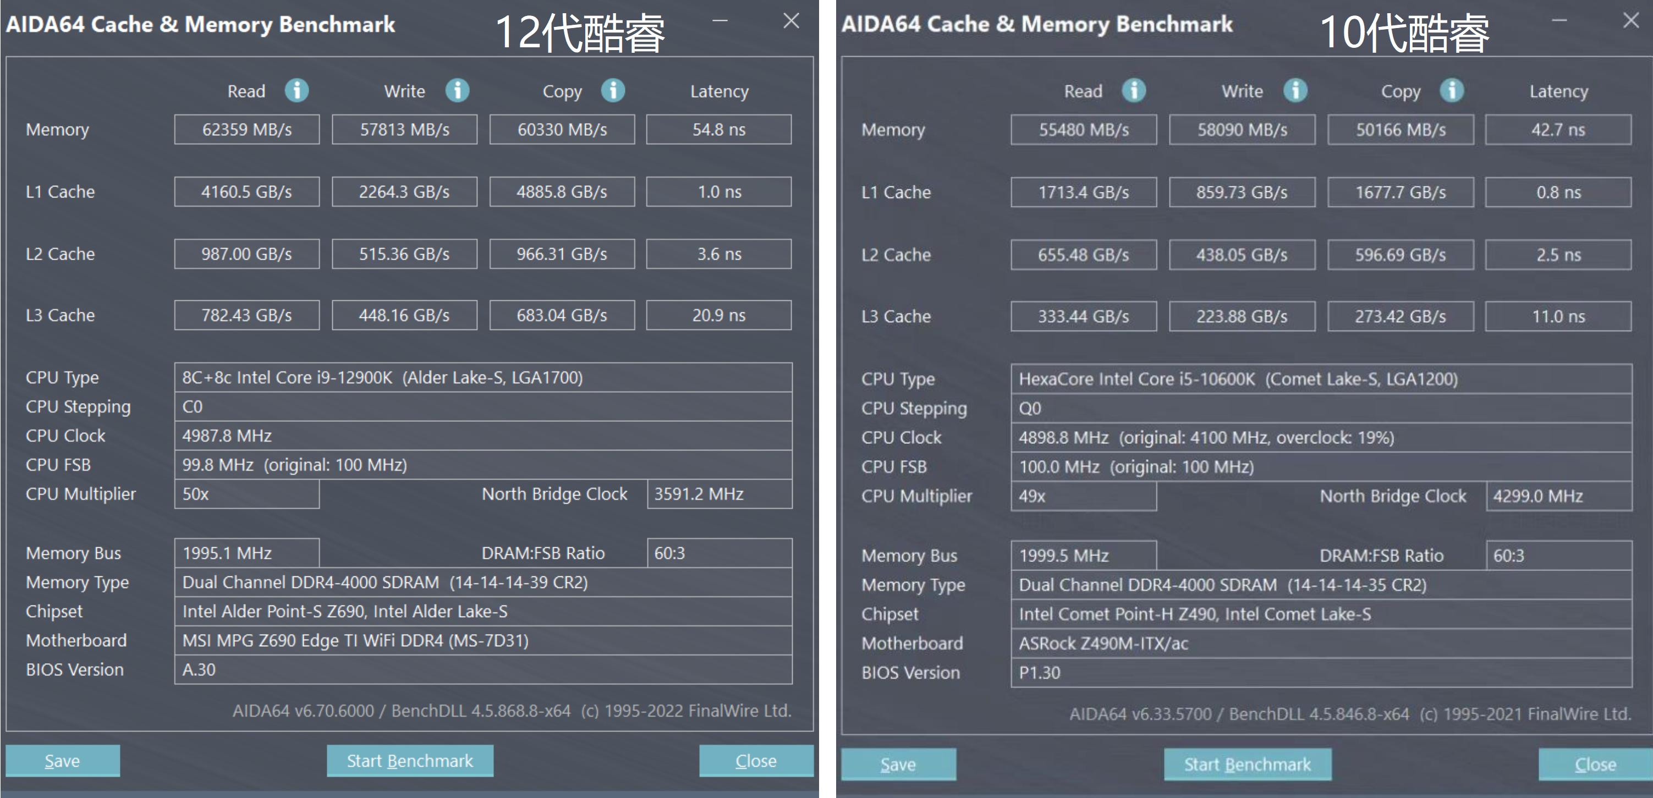Click the i9-12900K CPU Type field
Screen dimensions: 1653x798
click(483, 377)
